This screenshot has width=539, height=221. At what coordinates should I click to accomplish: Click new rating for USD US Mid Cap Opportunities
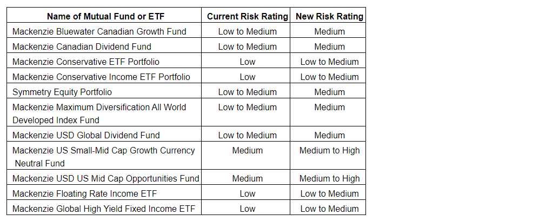(329, 178)
